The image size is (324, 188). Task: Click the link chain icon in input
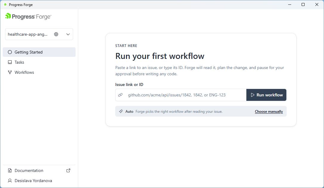[120, 95]
